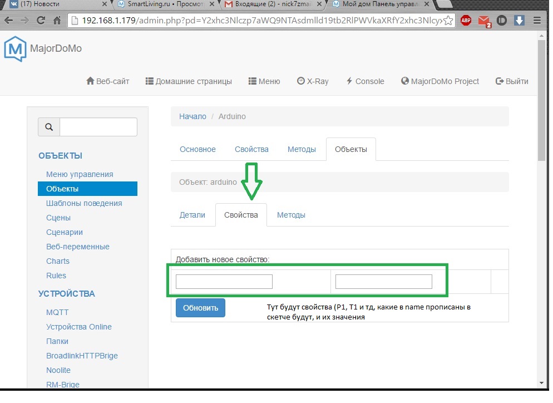Open Сцены in sidebar
Screen dimensions: 553x403
58,218
